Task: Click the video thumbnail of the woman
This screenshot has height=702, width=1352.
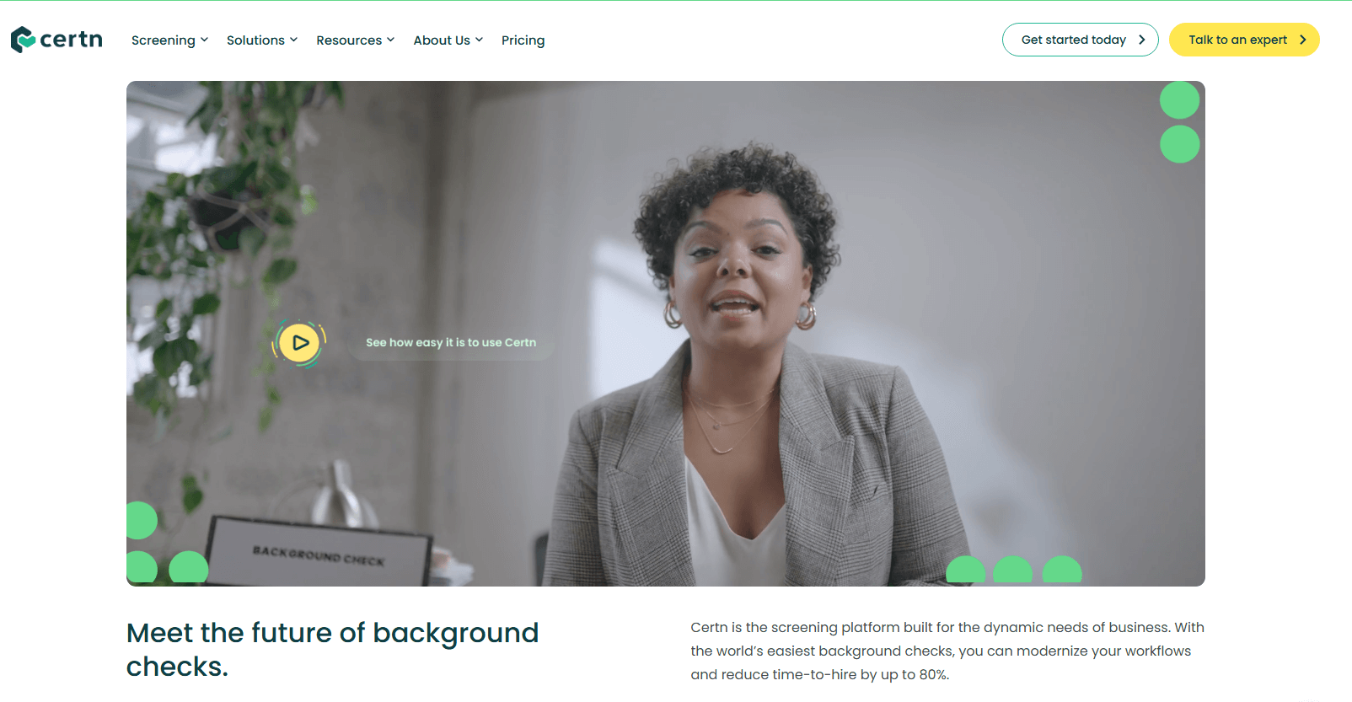Action: [666, 334]
